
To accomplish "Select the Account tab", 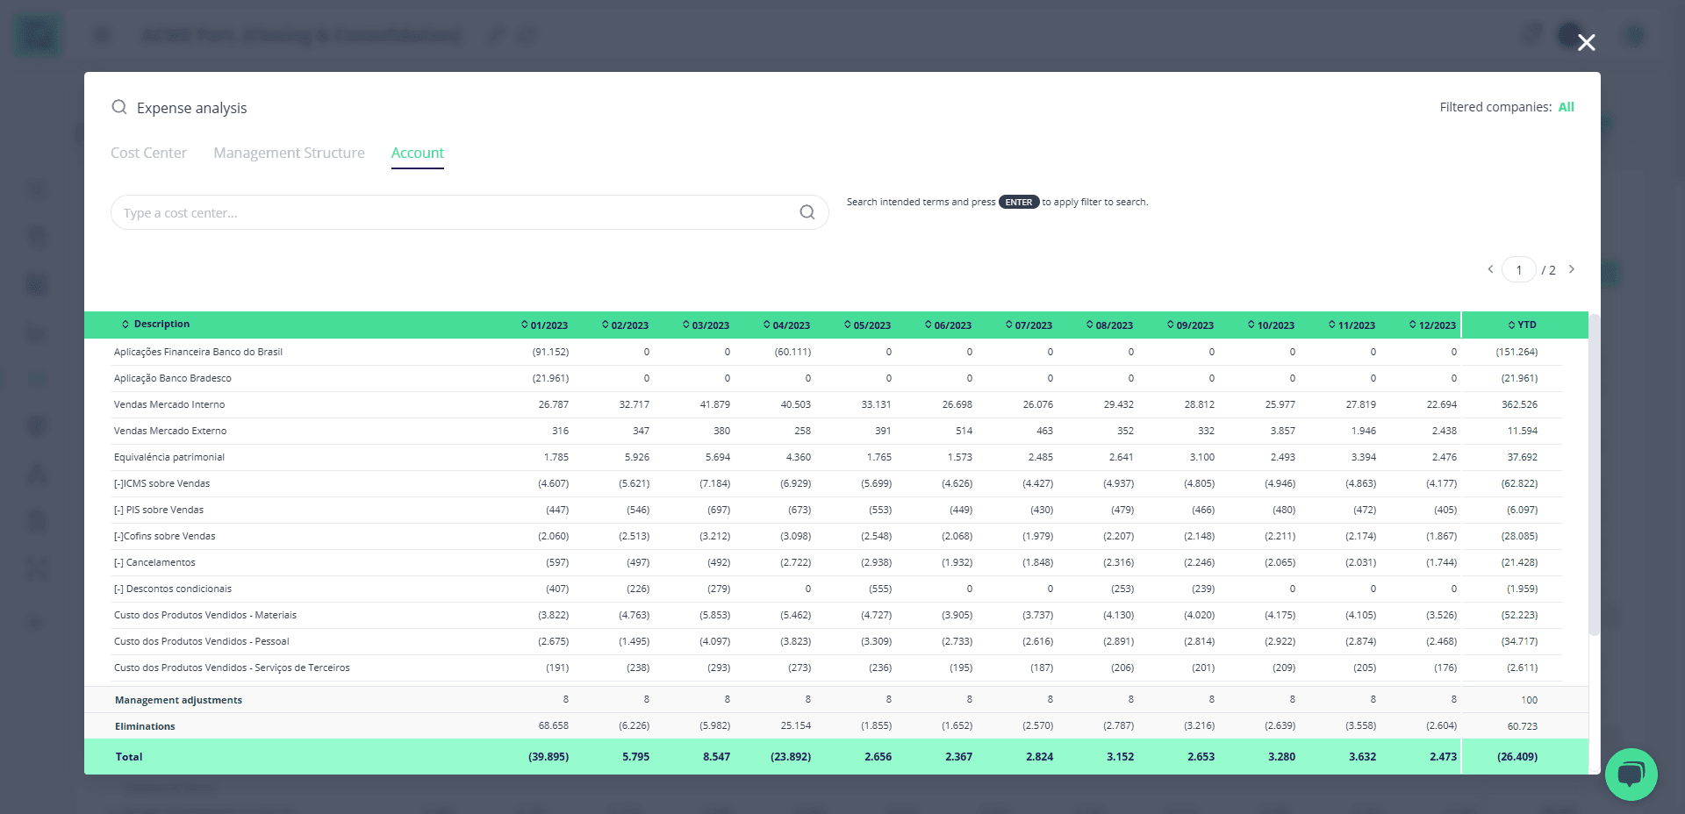I will coord(418,153).
